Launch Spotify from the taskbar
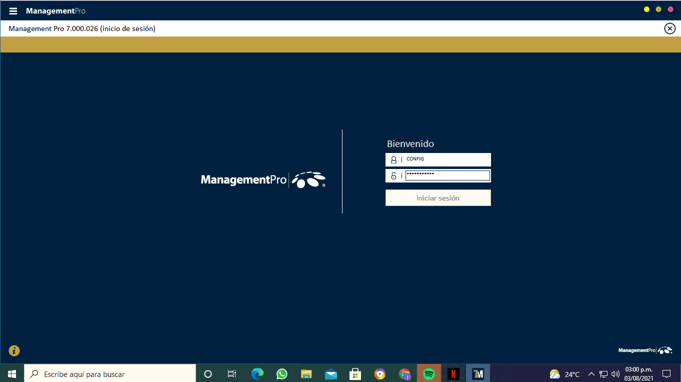681x382 pixels. pos(428,373)
